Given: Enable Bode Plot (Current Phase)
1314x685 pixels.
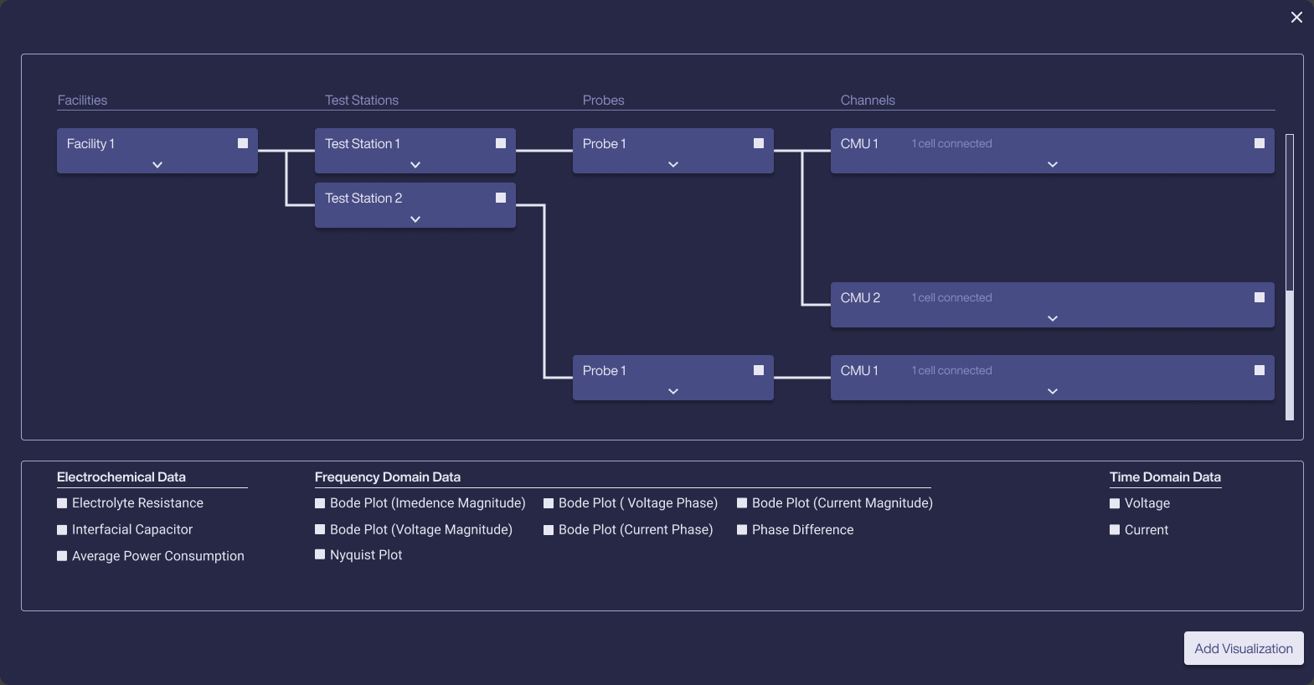Looking at the screenshot, I should 549,530.
